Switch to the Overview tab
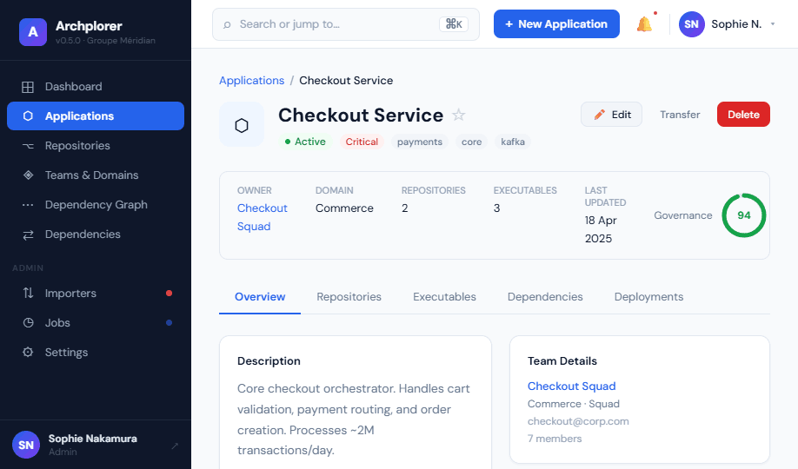The width and height of the screenshot is (798, 469). 260,297
